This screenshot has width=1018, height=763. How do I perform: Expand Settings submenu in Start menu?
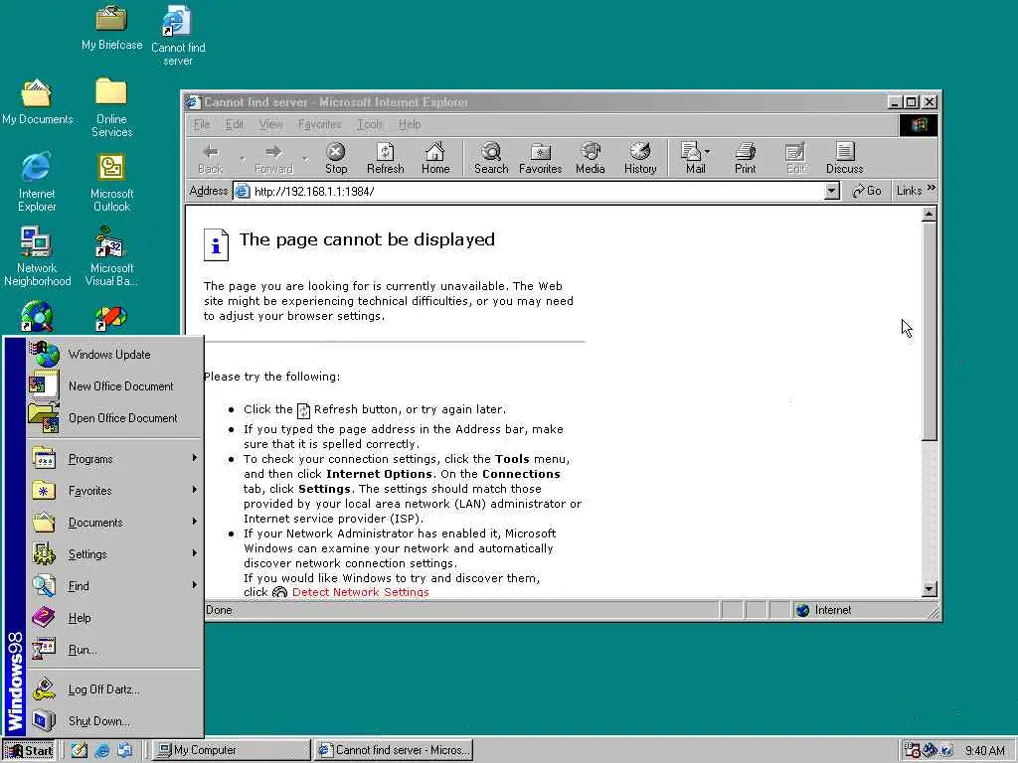[114, 554]
